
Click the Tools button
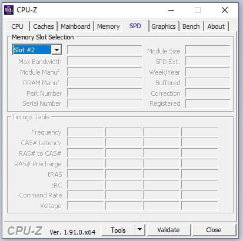(118, 230)
